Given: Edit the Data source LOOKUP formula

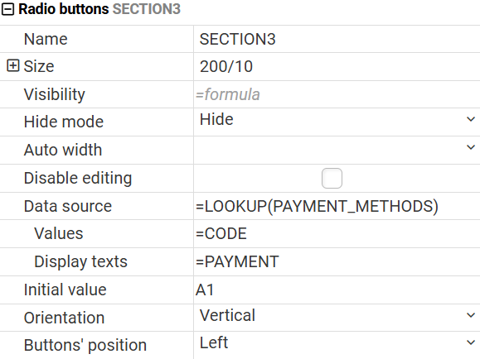Looking at the screenshot, I should [x=337, y=206].
